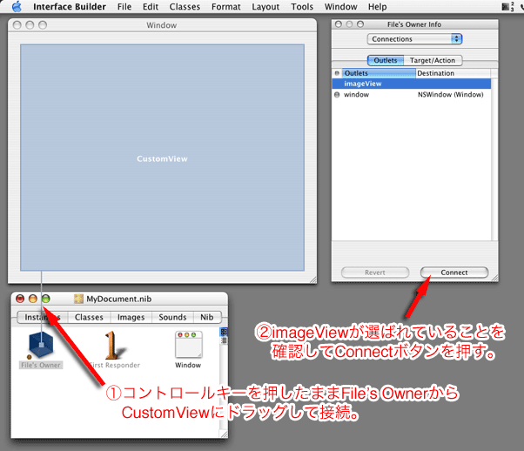Switch nib view using the icon-view button
This screenshot has height=451, width=524.
point(223,330)
